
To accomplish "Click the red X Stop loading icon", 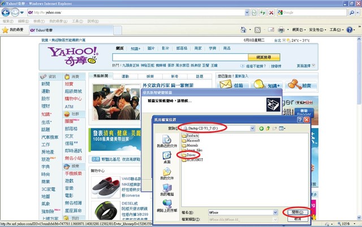I will [x=271, y=12].
